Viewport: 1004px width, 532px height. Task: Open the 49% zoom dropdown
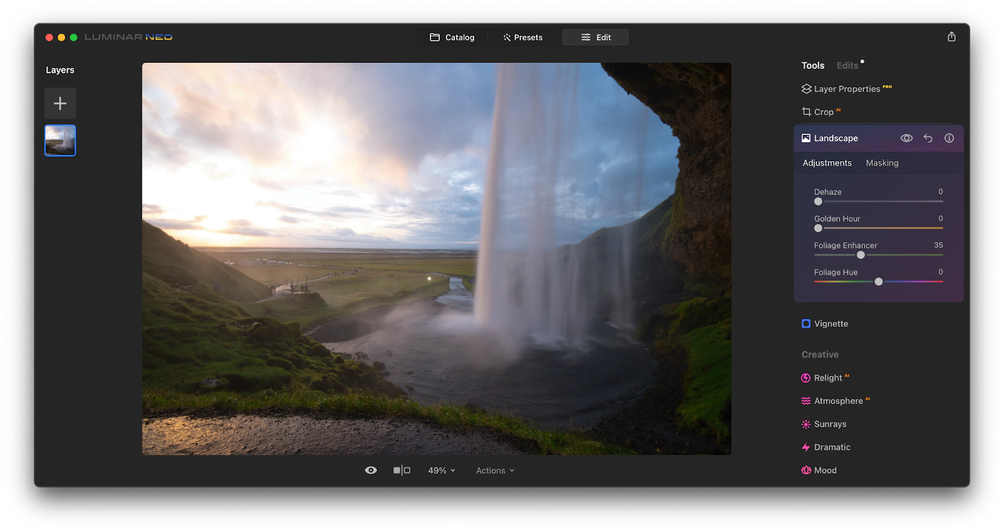[441, 471]
